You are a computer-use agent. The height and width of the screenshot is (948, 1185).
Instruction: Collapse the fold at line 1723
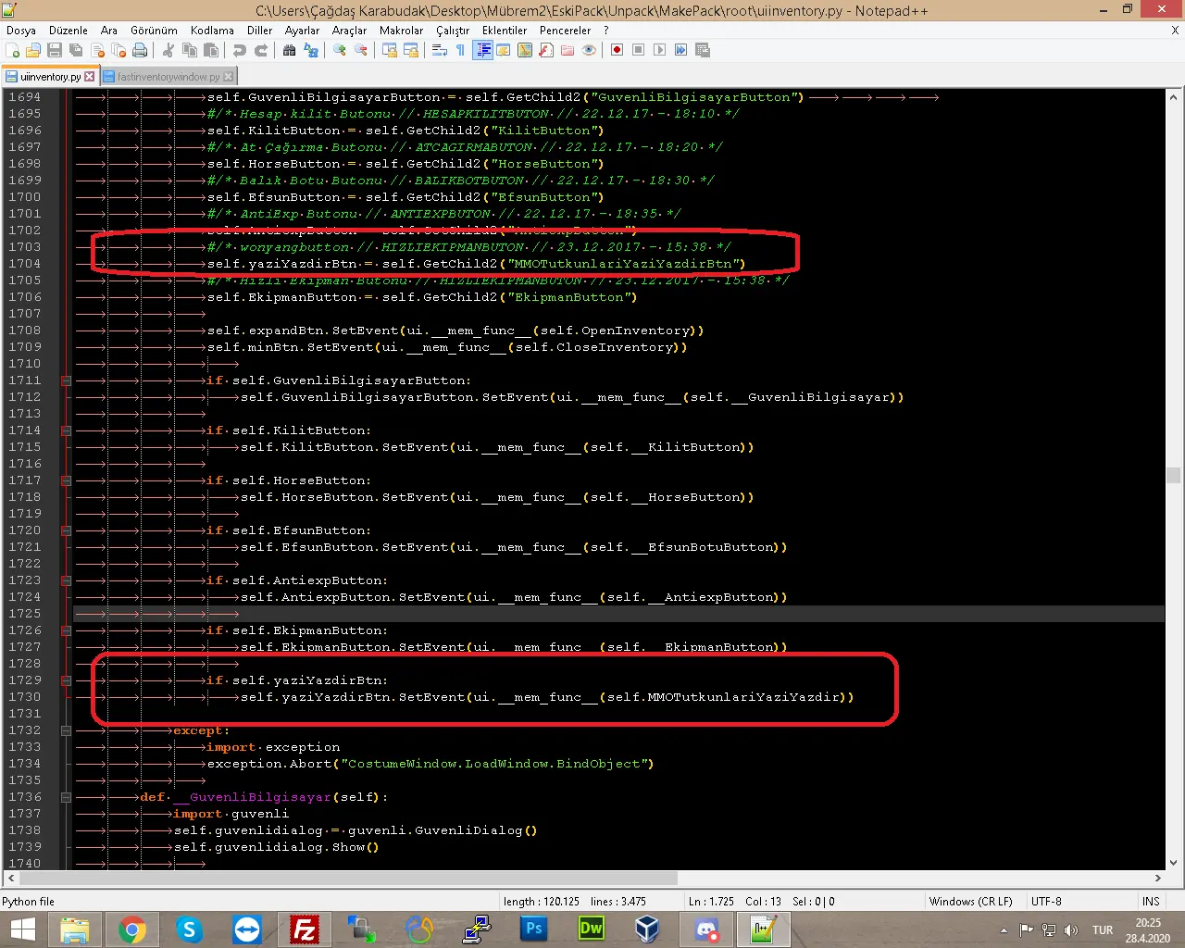[67, 580]
